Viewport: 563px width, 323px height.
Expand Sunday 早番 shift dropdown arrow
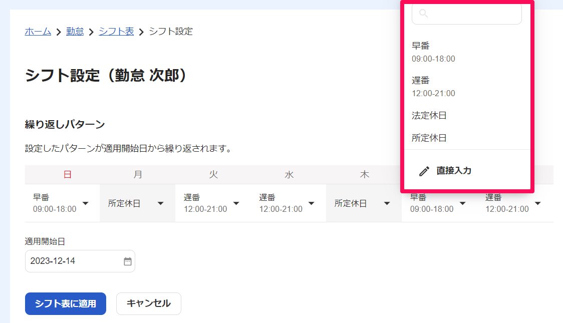tap(86, 203)
